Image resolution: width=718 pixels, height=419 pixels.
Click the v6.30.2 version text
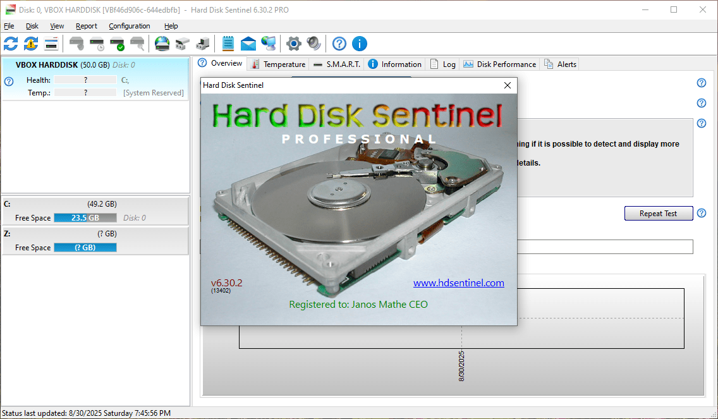(227, 283)
